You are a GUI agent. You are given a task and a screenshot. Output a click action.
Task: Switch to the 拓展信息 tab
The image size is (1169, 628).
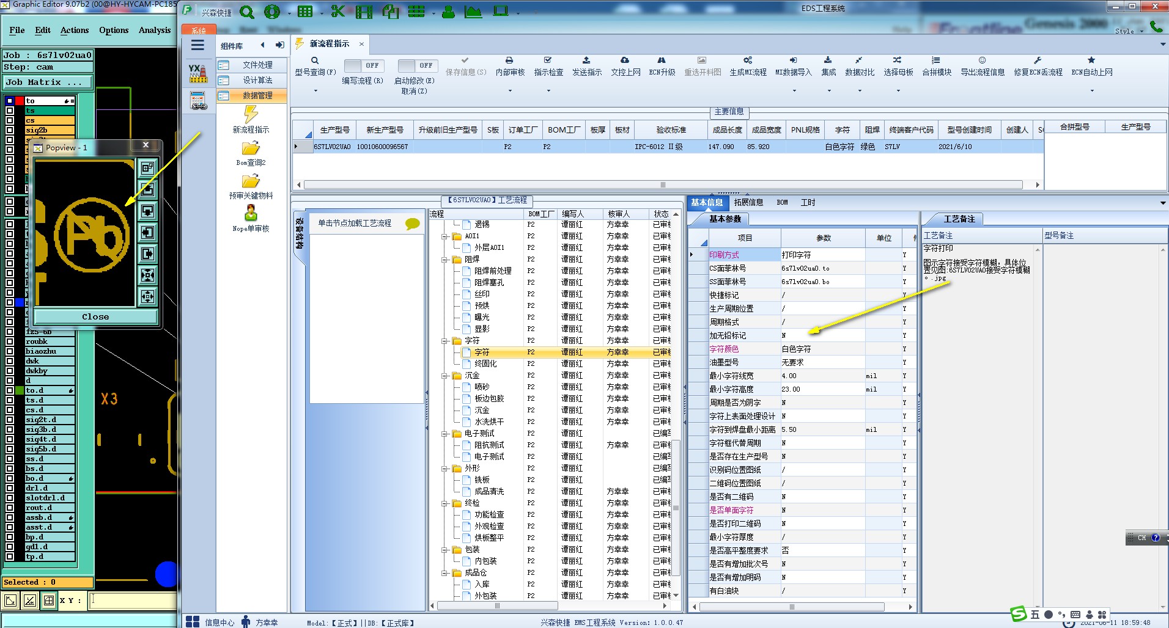click(x=748, y=202)
